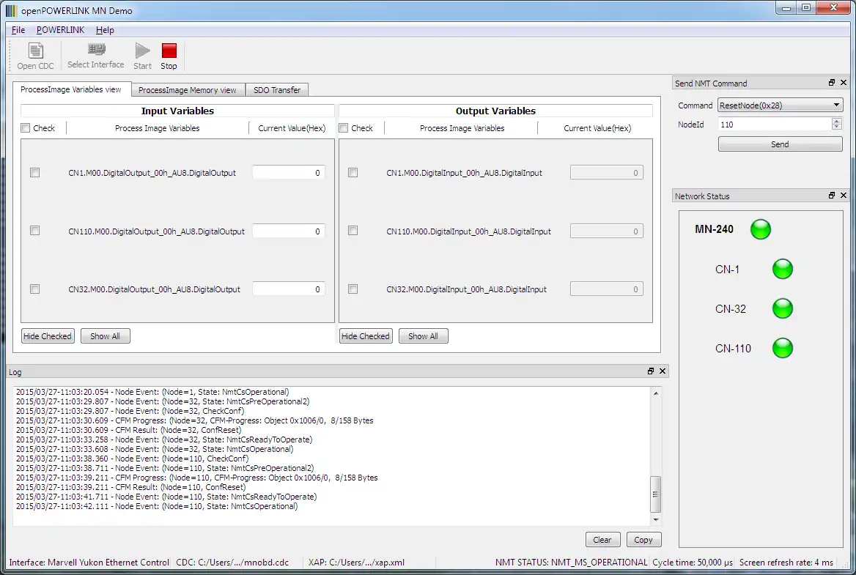Screen dimensions: 856x575
Task: Click the Screen refresh rate: 4 ms text
Action: tap(786, 562)
